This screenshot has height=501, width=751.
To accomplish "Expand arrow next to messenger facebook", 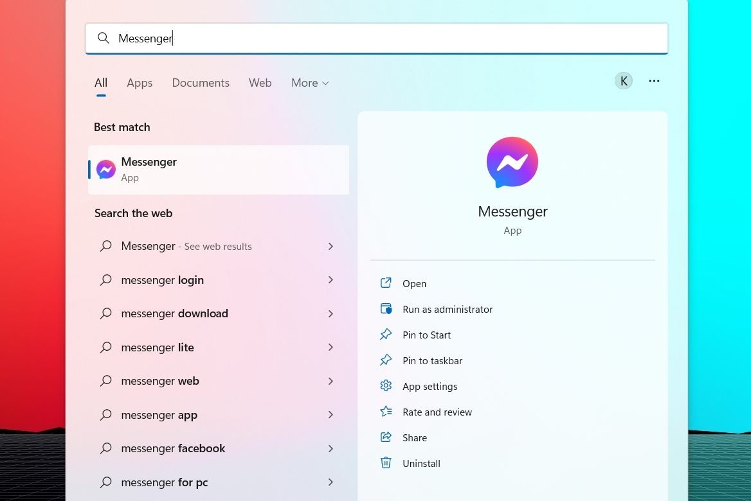I will (330, 448).
